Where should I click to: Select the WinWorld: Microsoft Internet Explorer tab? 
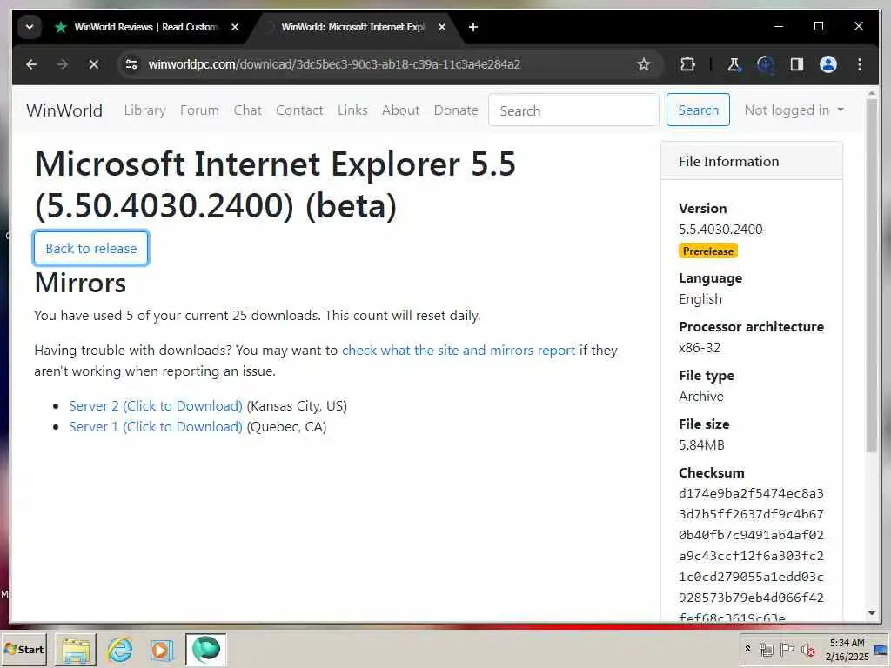pyautogui.click(x=352, y=27)
